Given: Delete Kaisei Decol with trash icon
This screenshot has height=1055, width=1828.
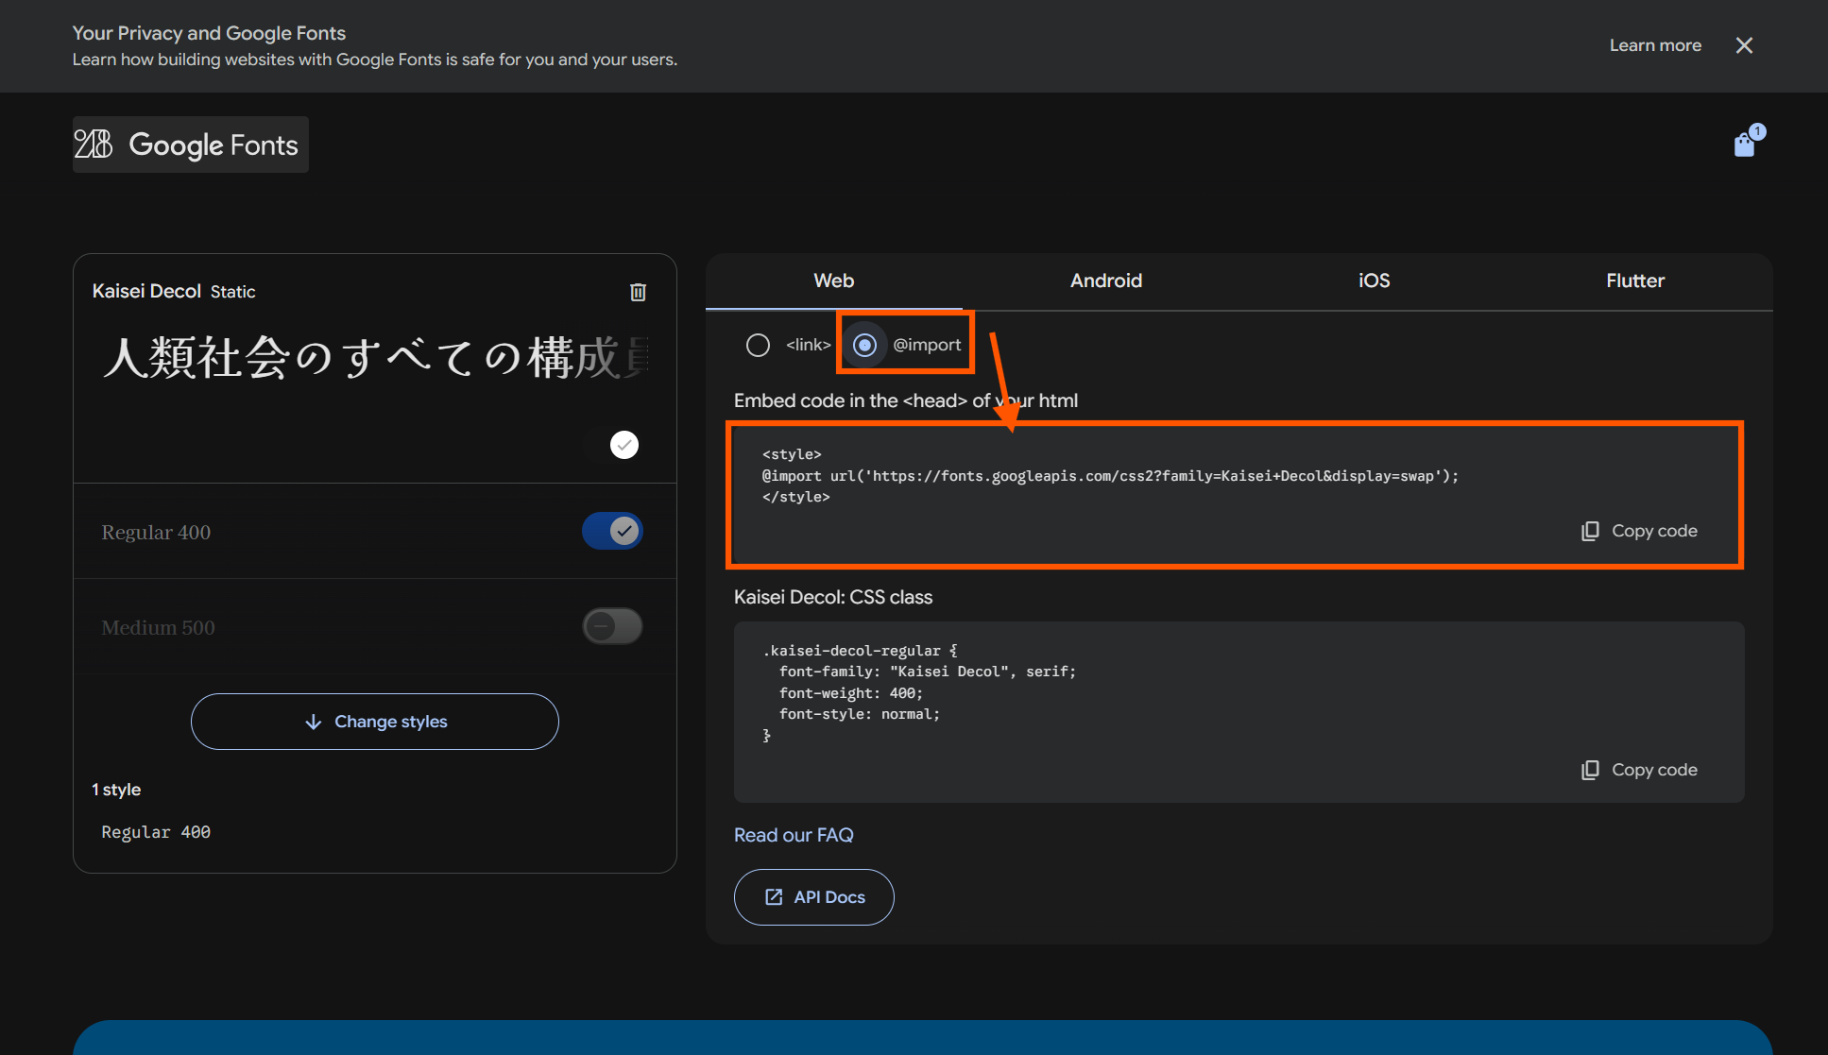Looking at the screenshot, I should pyautogui.click(x=638, y=292).
